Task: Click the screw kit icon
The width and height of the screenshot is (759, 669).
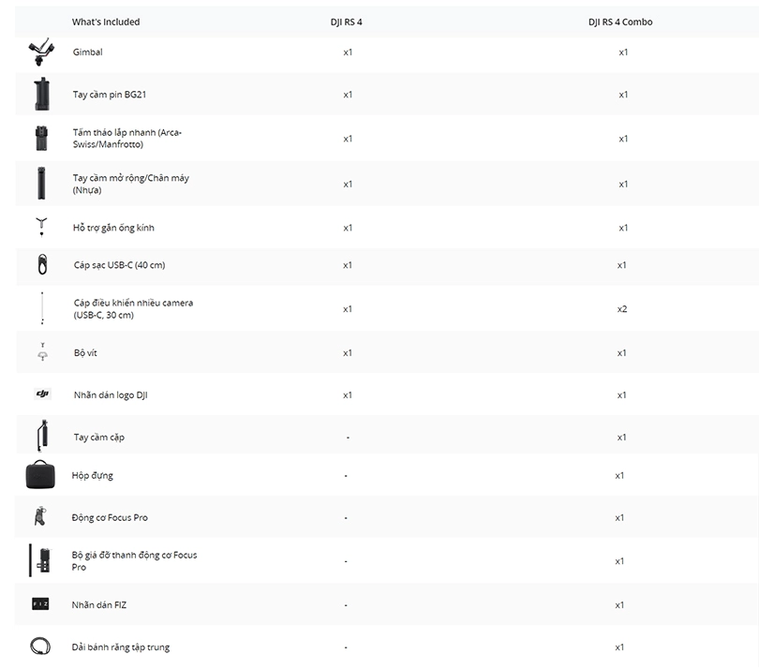Action: (x=41, y=352)
